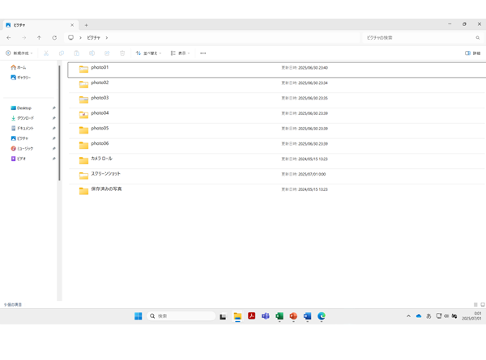Expand the 新規作成 dropdown

[x=19, y=53]
